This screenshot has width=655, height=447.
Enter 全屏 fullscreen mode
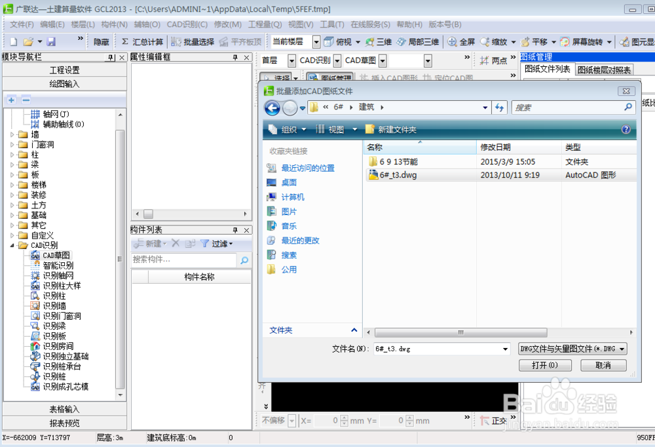461,42
